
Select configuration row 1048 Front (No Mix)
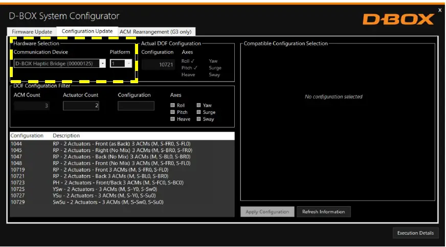[x=122, y=163]
